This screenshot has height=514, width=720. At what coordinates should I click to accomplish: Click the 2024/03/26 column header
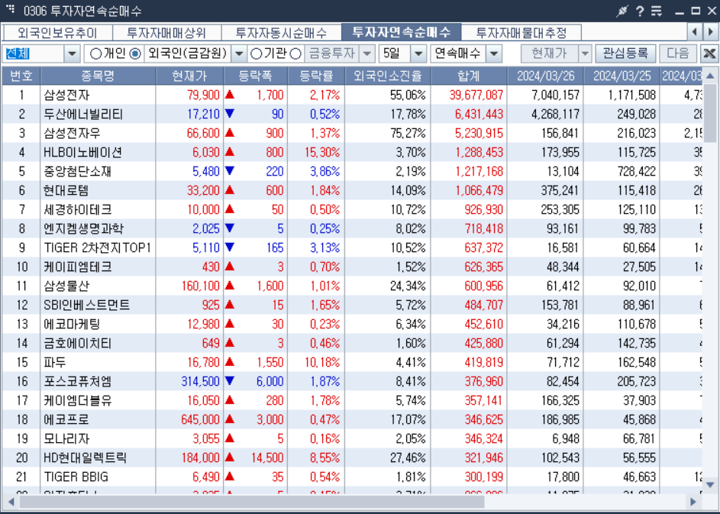tap(545, 76)
